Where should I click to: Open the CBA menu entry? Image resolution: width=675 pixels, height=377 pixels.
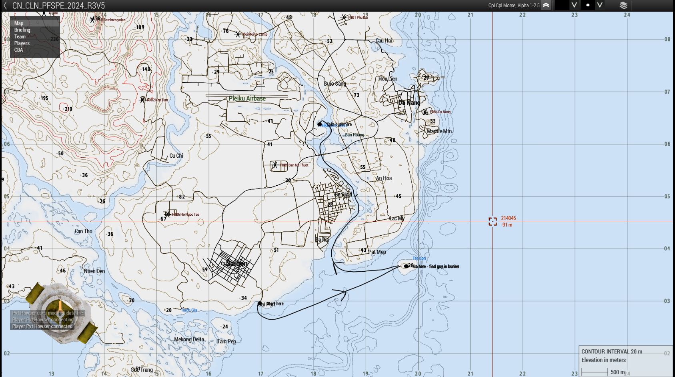(x=19, y=50)
